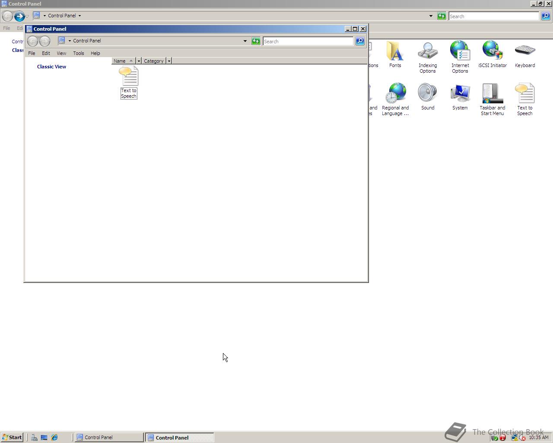The image size is (553, 443).
Task: Maximize the front Control Panel window
Action: [355, 29]
